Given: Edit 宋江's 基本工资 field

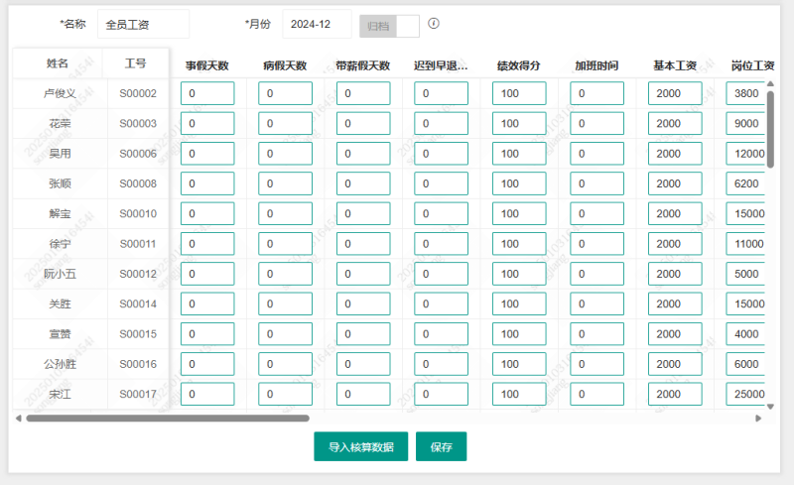Looking at the screenshot, I should pos(674,394).
